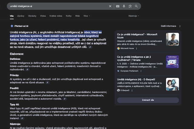The height and width of the screenshot is (129, 194).
Task: Switch to the Web tab
Action: click(x=78, y=16)
